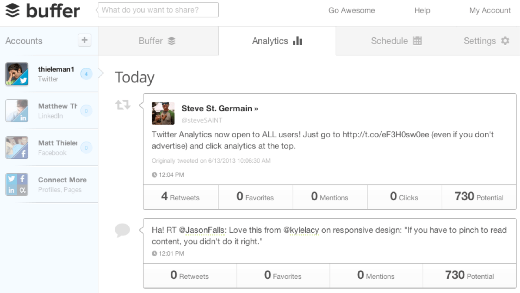Click the retweet arrows icon beside Steve's tweet
This screenshot has height=293, width=520.
pos(123,105)
